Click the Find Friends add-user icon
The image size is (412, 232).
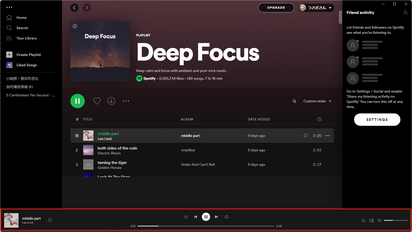tap(406, 12)
